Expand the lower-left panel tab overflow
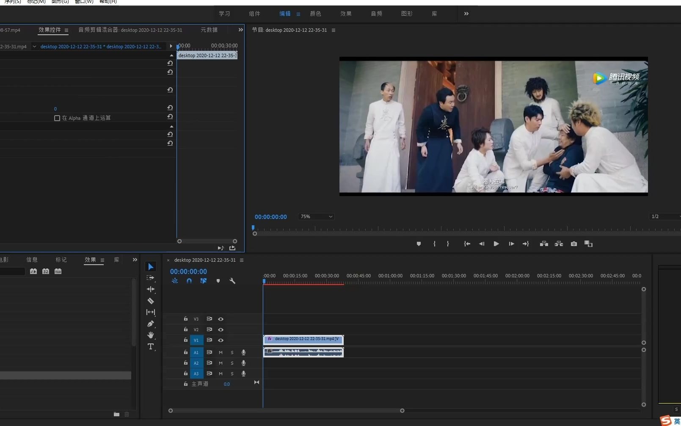Image resolution: width=681 pixels, height=426 pixels. coord(135,260)
